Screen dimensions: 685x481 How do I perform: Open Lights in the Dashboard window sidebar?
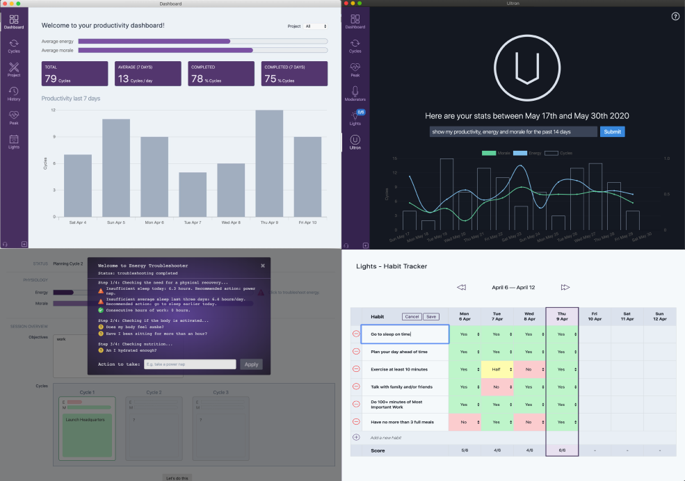pos(14,142)
